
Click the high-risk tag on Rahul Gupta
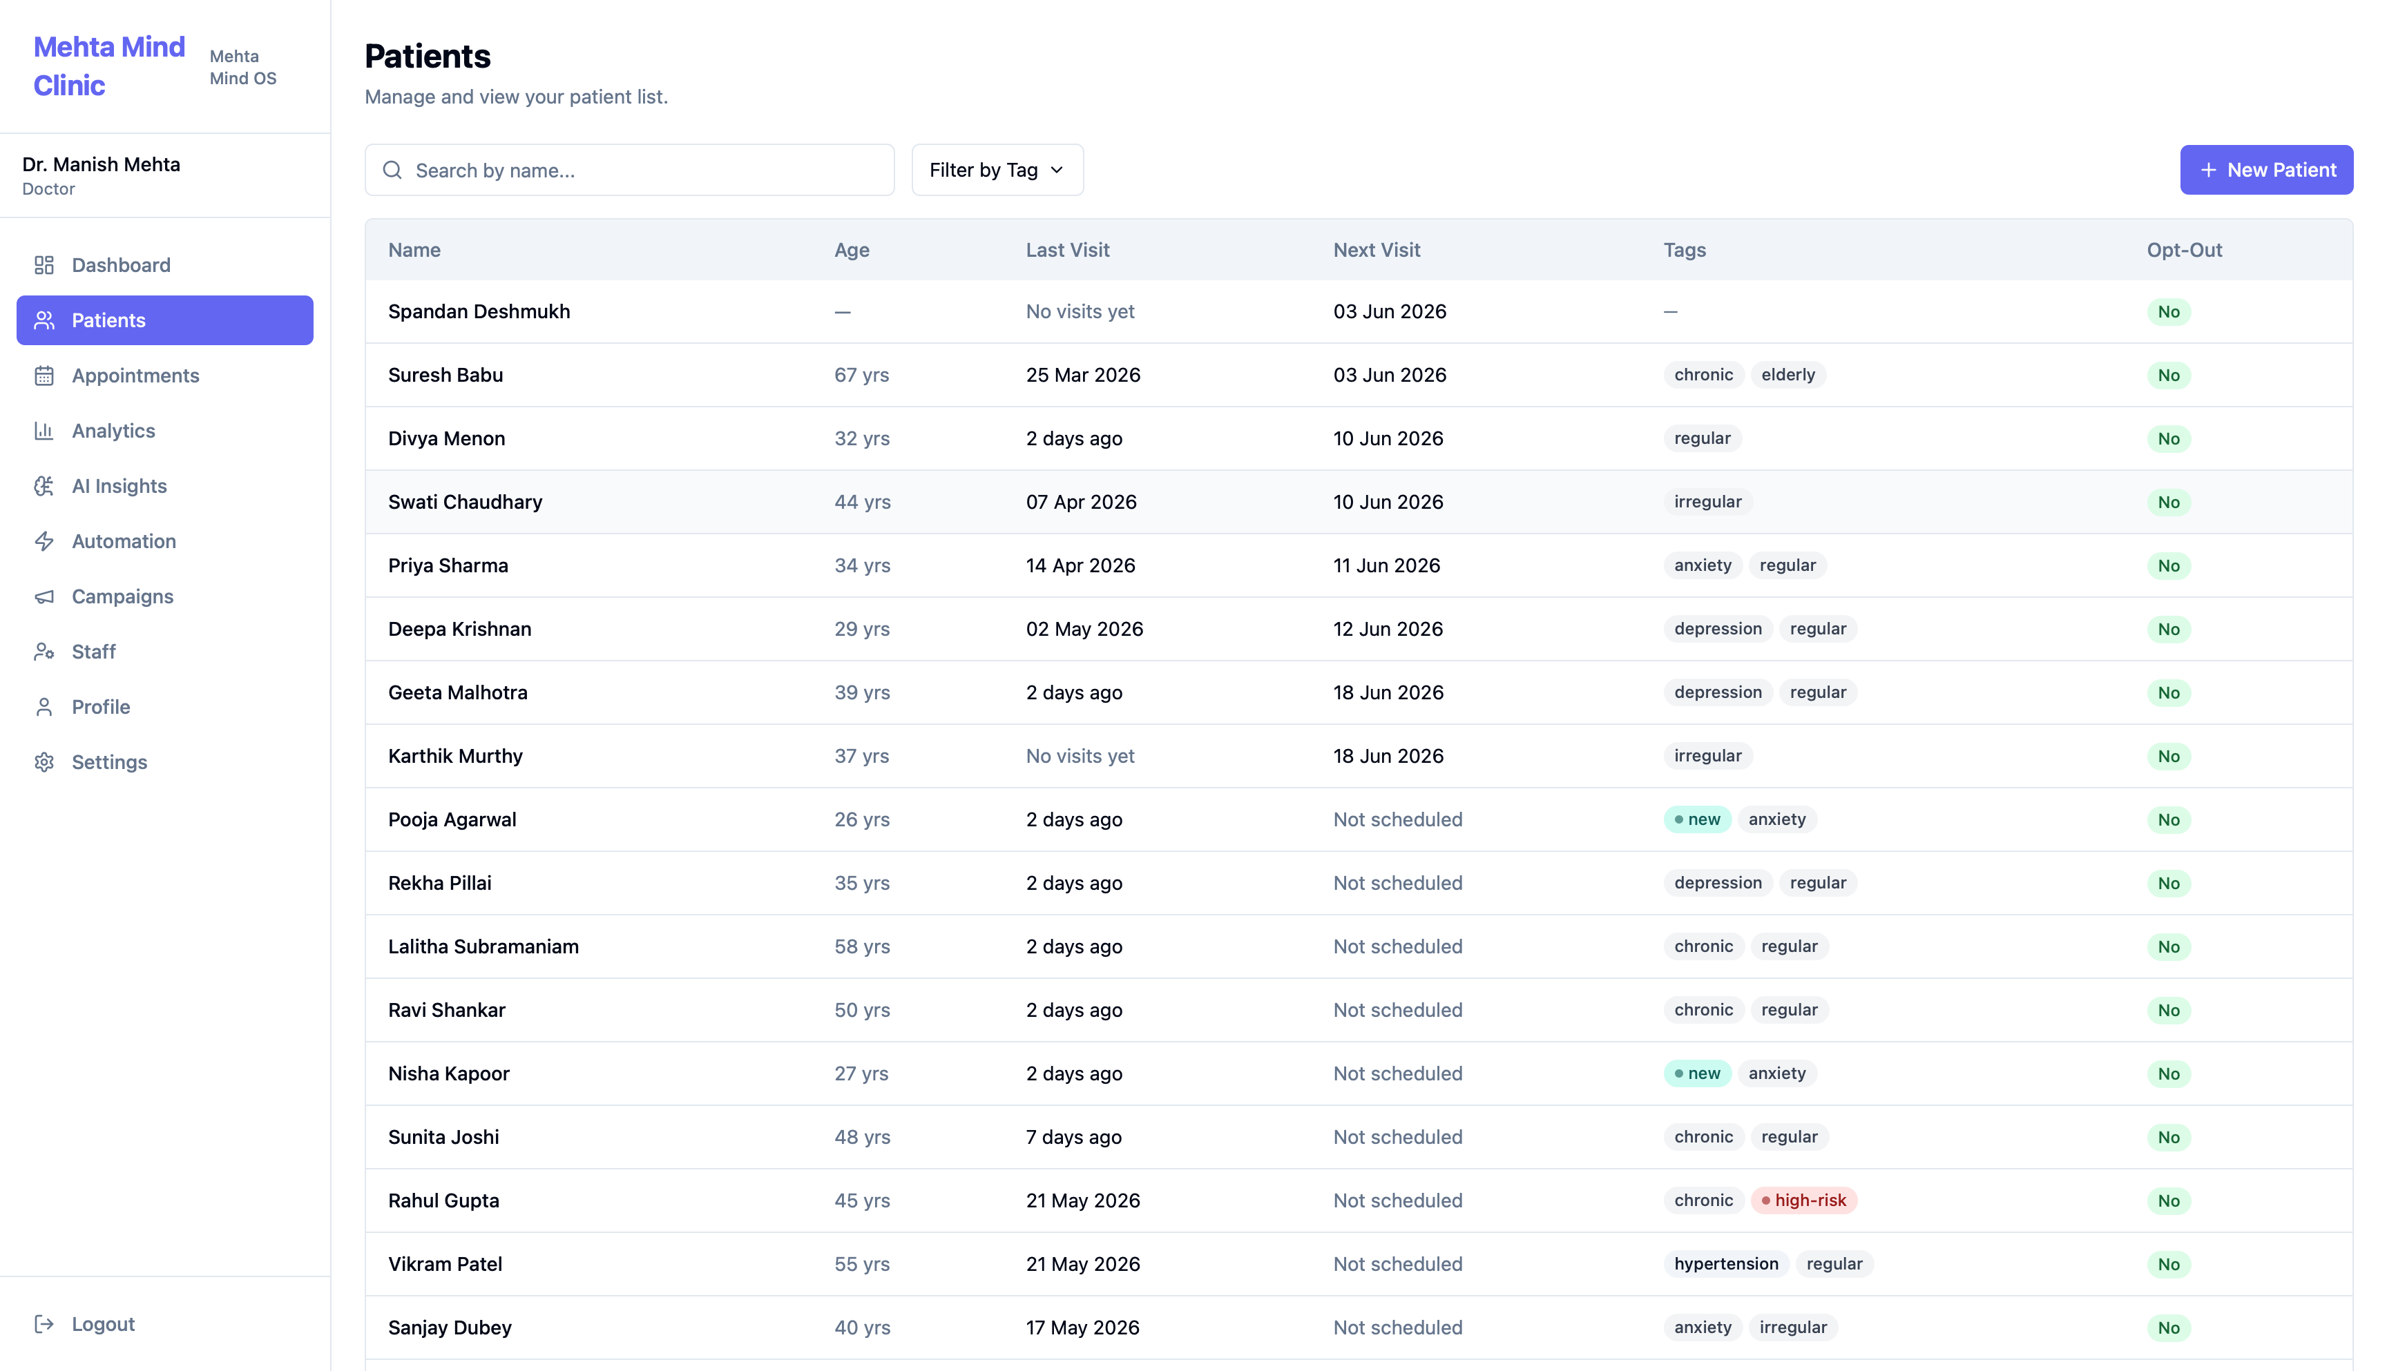click(x=1803, y=1200)
